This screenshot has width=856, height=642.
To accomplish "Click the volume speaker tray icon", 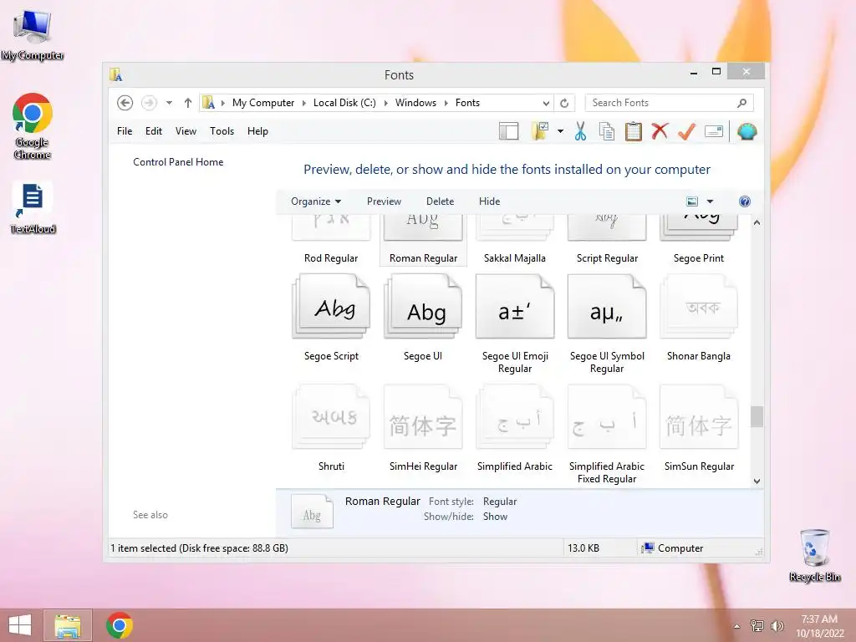I will [x=777, y=626].
